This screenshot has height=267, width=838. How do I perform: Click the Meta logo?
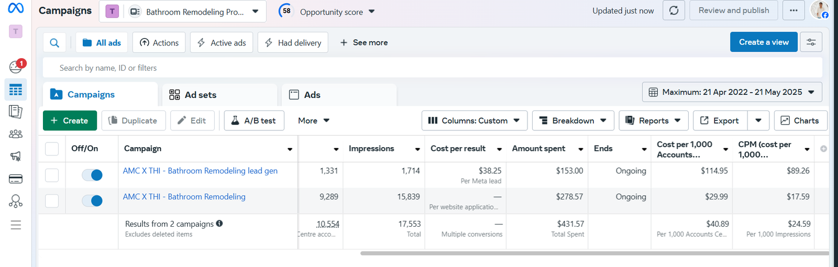click(16, 9)
